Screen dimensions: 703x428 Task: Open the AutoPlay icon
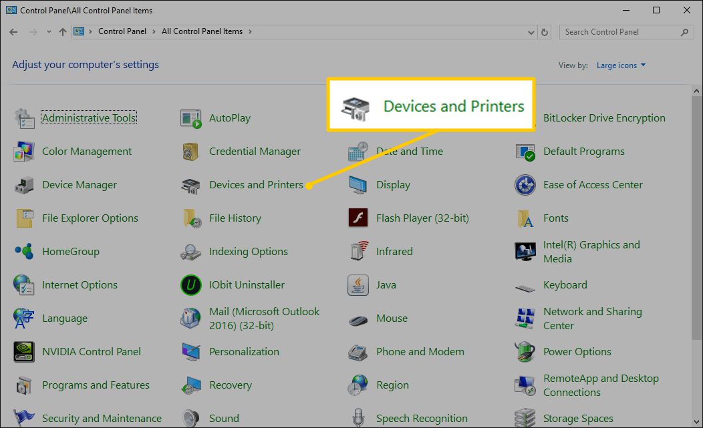[x=190, y=118]
